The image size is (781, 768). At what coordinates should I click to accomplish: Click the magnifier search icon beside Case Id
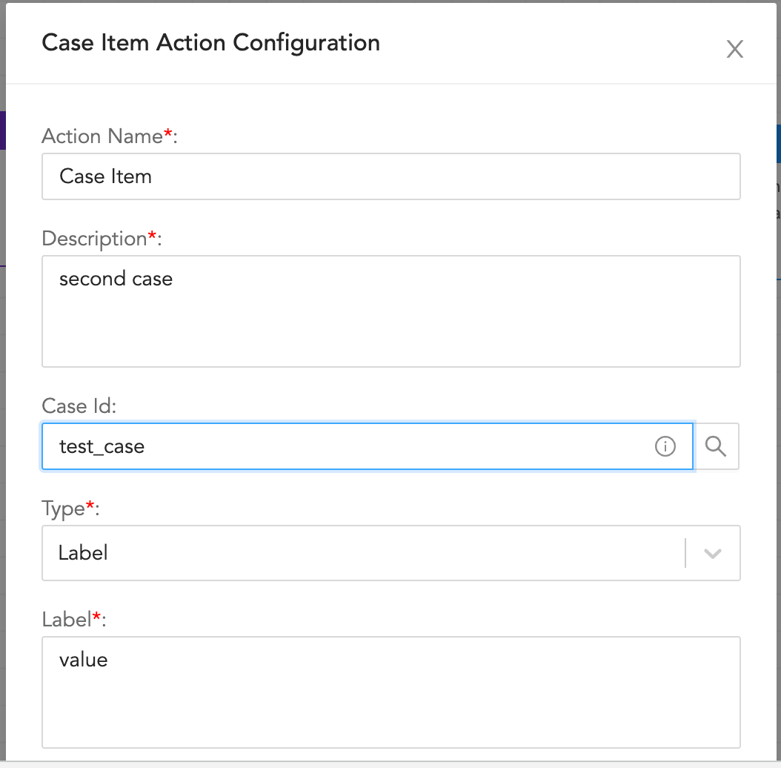pos(716,446)
